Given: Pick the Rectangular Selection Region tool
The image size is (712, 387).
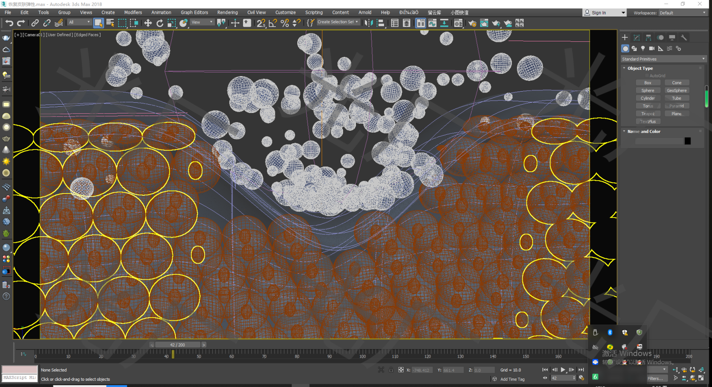Looking at the screenshot, I should point(122,23).
